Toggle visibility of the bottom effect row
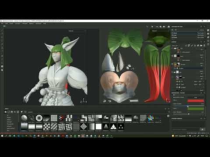This screenshot has height=157, width=210. (x=177, y=87)
